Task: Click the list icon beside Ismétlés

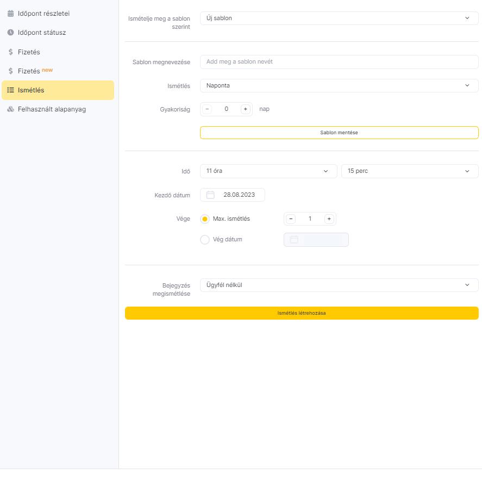Action: pos(10,90)
